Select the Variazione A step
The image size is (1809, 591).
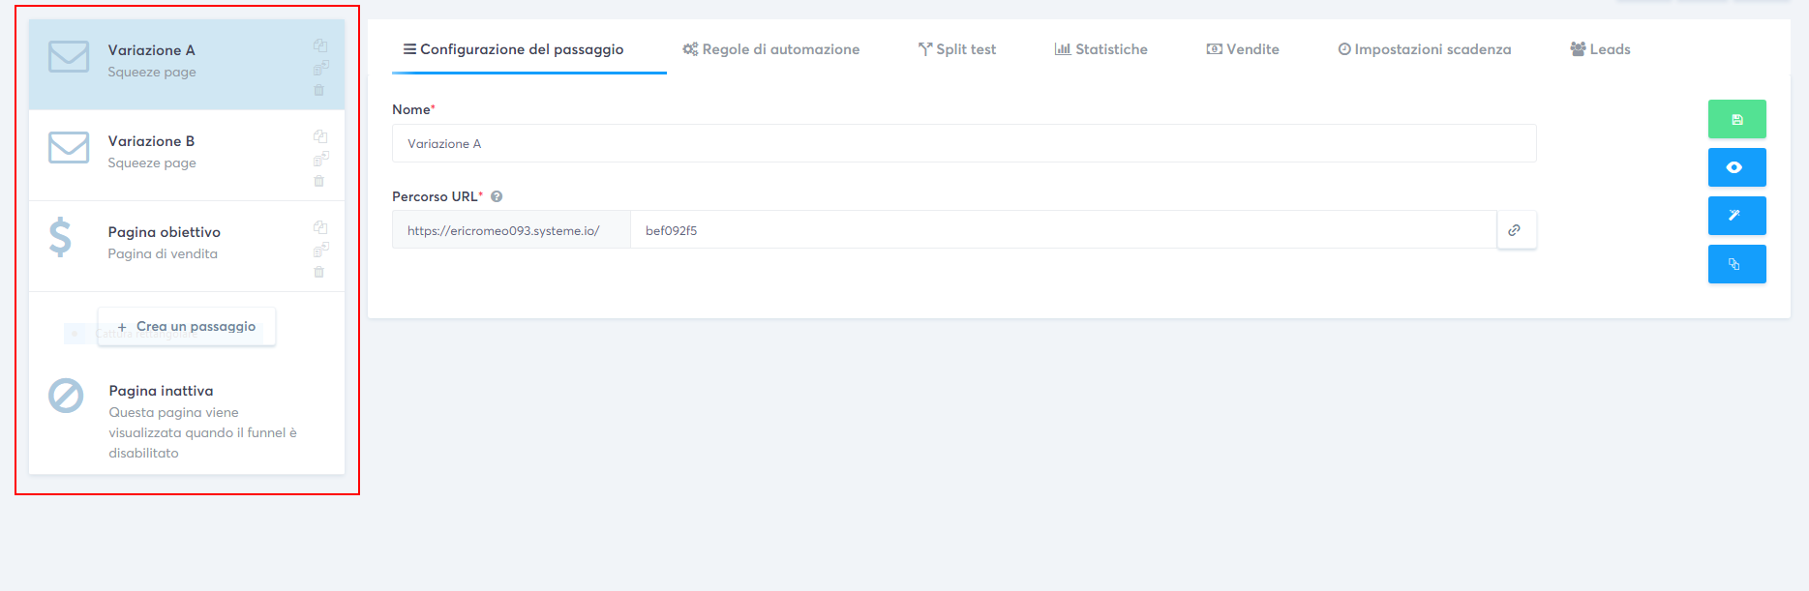click(187, 64)
